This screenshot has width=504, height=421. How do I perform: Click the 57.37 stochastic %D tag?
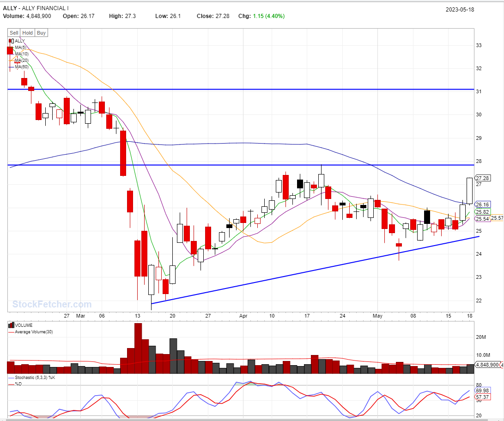482,397
